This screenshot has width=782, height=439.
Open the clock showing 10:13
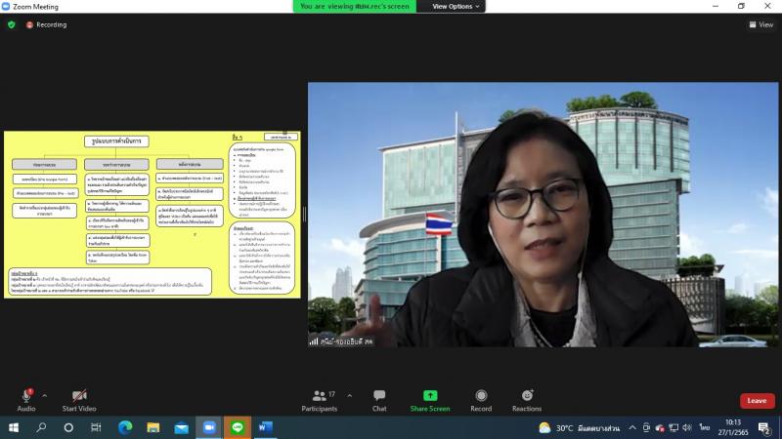coord(733,427)
